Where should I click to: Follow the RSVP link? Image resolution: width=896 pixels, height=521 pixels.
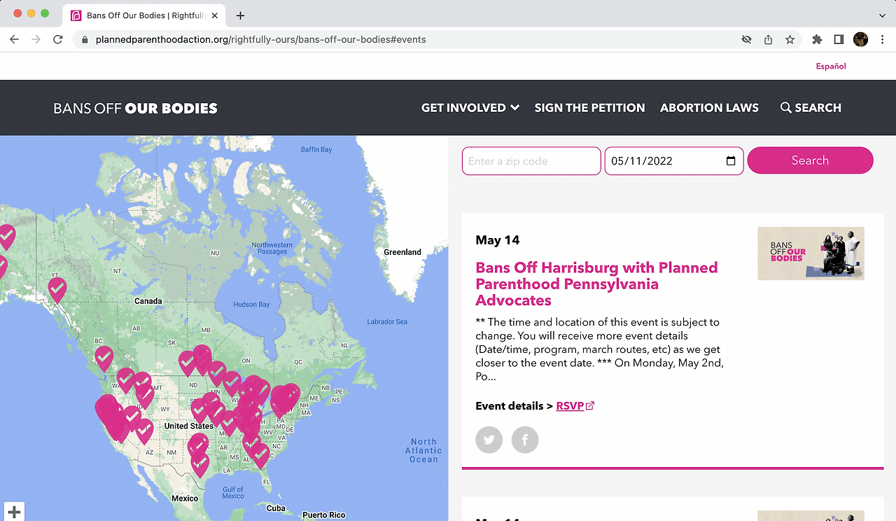(x=570, y=406)
